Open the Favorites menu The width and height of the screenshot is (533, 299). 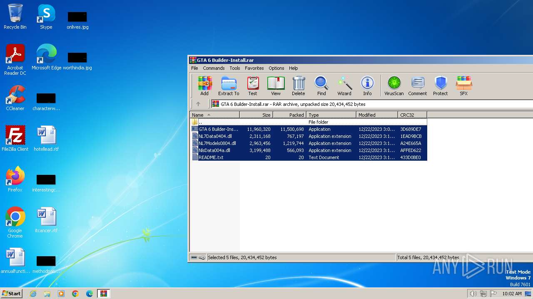coord(254,68)
